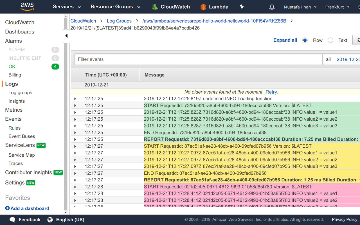
Task: Click English (US) language selector
Action: [x=70, y=220]
